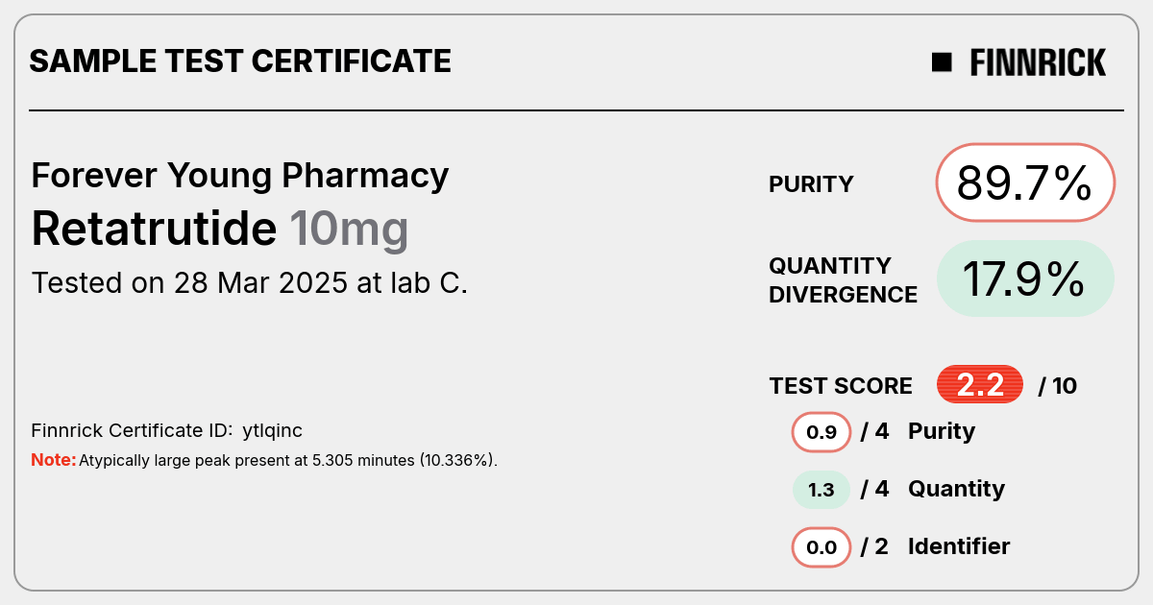Click the red 2.2 test score badge
Image resolution: width=1153 pixels, height=605 pixels.
[x=980, y=385]
